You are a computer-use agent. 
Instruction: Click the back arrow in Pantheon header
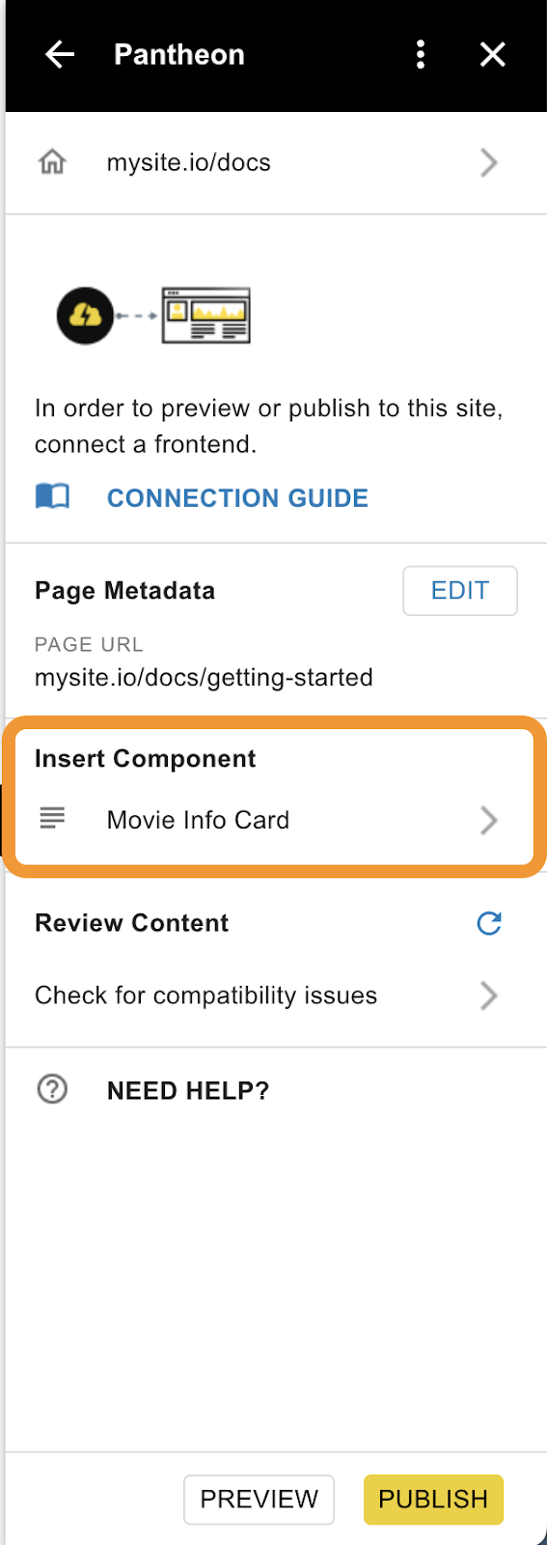point(60,55)
